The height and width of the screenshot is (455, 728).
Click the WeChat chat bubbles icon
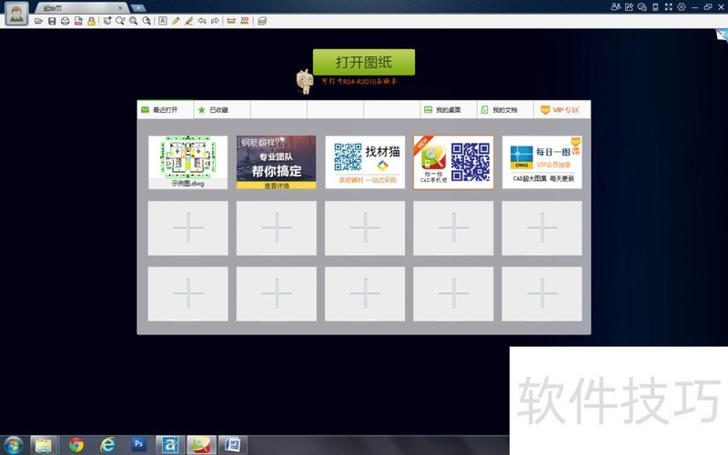click(642, 6)
